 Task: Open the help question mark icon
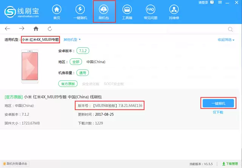point(212,2)
